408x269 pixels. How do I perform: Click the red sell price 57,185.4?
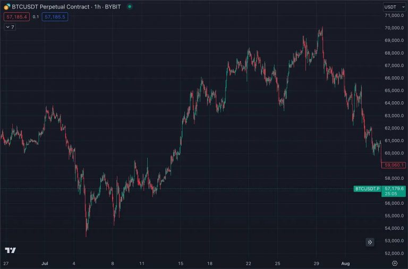click(16, 17)
